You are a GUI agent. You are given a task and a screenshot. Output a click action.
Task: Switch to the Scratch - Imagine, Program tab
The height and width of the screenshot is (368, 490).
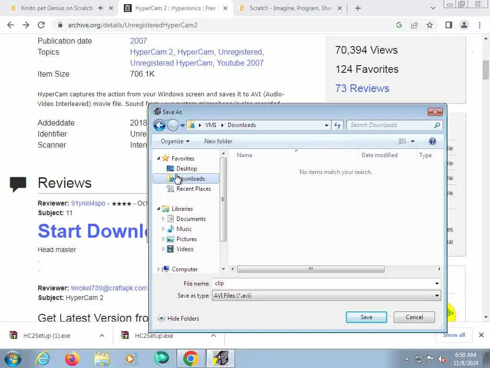click(x=290, y=8)
